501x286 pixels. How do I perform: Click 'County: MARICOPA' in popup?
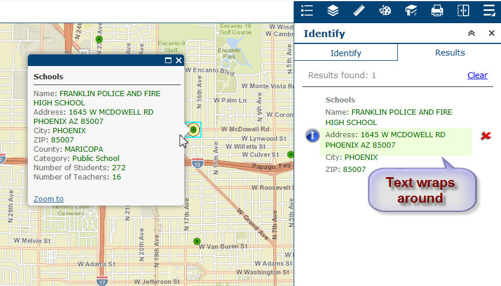[68, 149]
